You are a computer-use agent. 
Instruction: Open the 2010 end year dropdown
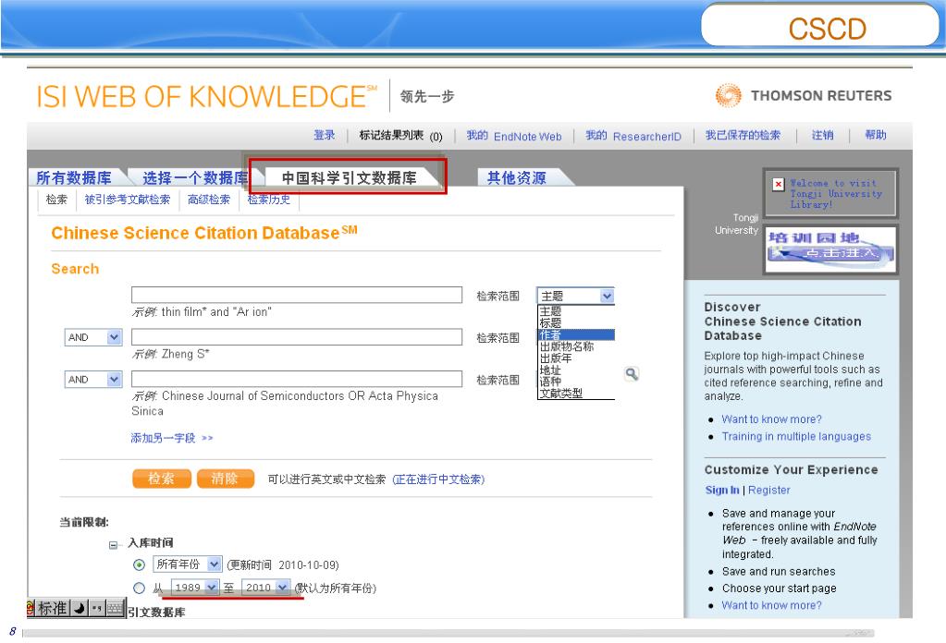265,588
